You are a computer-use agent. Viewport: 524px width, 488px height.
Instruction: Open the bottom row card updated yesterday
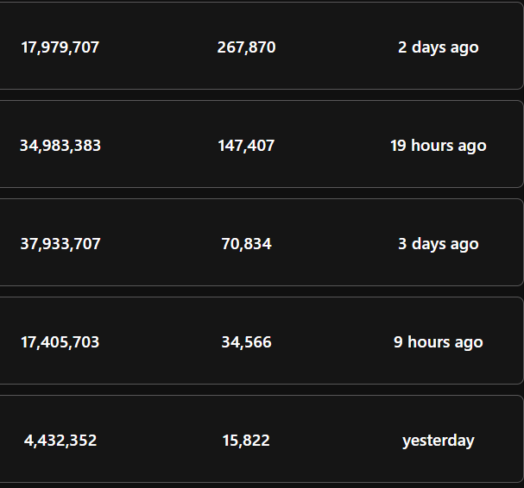click(262, 439)
